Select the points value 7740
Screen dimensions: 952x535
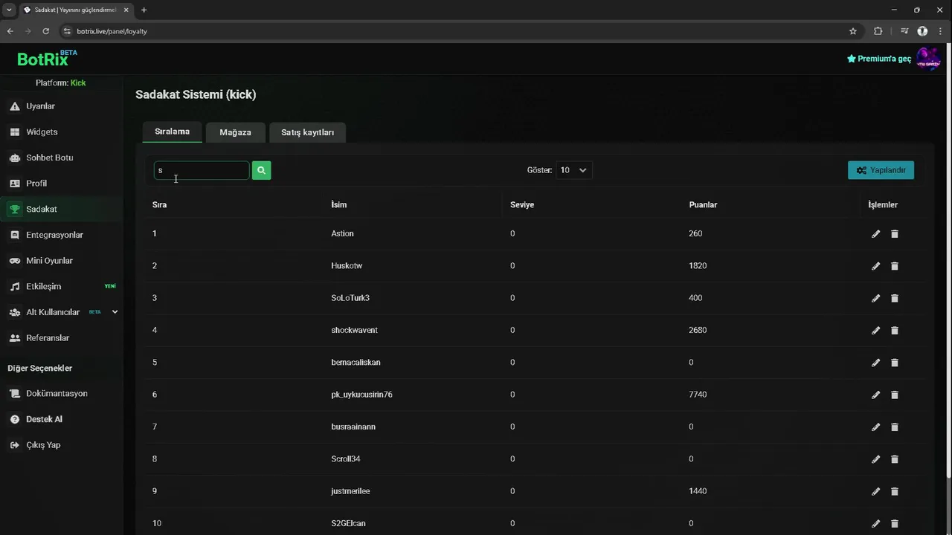tap(698, 395)
